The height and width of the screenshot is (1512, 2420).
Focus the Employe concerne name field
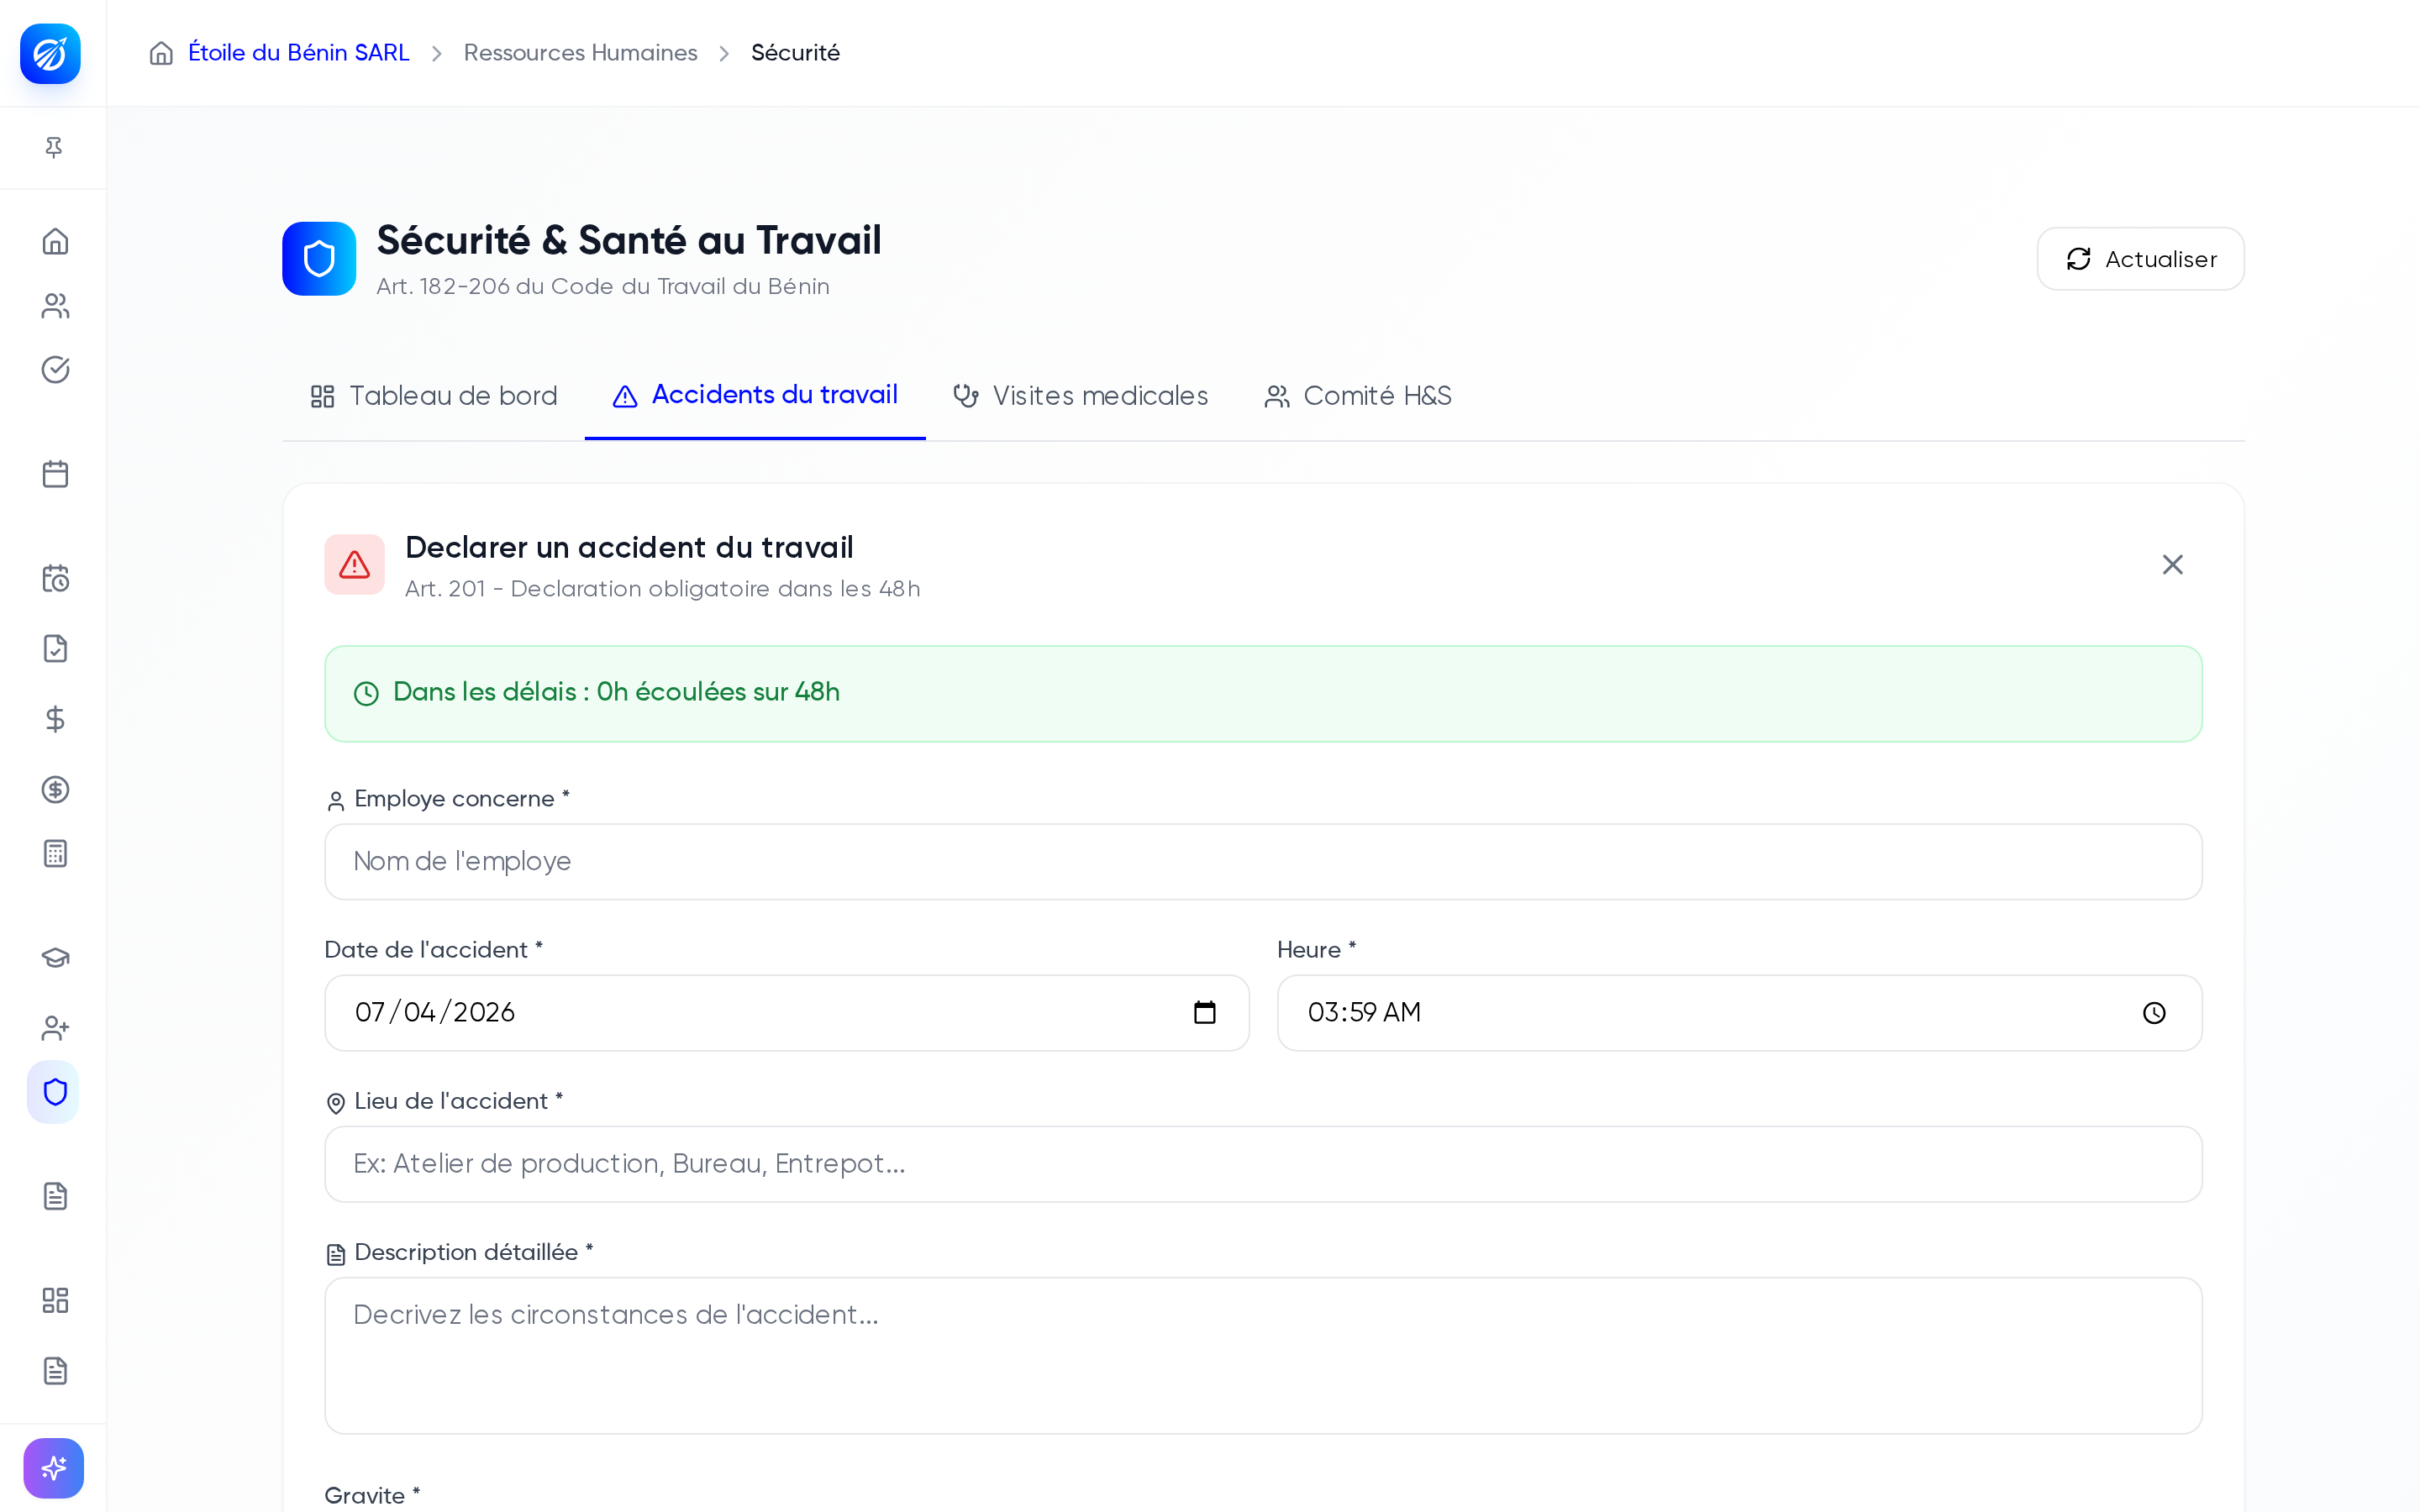[1263, 862]
